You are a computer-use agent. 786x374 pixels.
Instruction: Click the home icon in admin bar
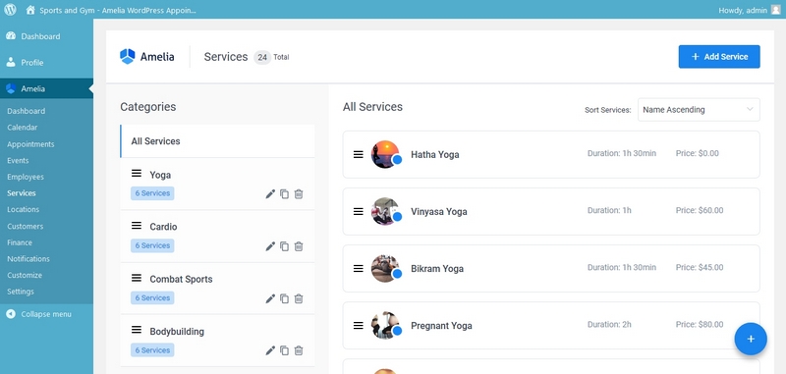click(x=30, y=10)
